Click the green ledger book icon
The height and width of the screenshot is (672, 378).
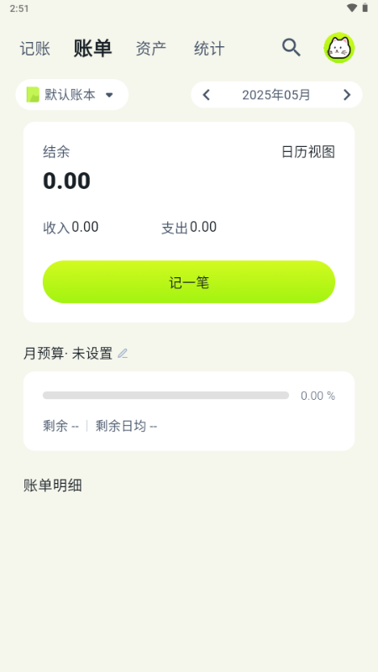[x=33, y=95]
